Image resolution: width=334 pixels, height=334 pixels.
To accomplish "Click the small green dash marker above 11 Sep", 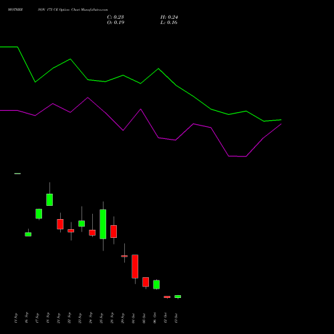I will (x=17, y=174).
